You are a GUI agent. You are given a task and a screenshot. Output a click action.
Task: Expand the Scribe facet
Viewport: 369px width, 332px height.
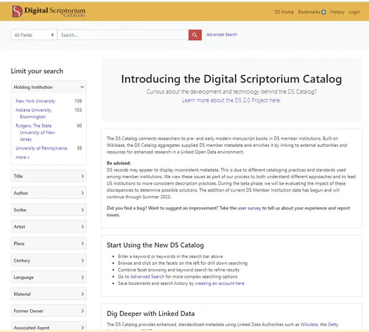tap(49, 210)
